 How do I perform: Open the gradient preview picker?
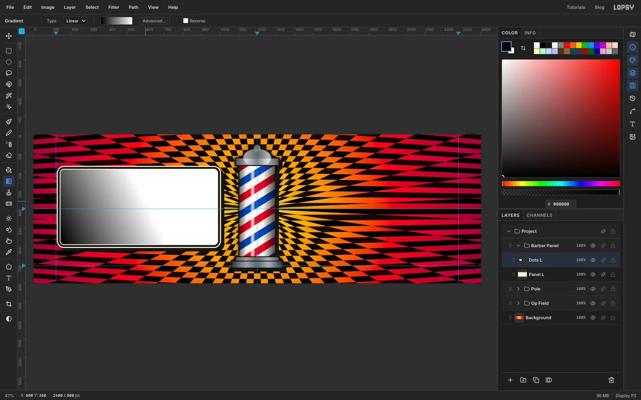(x=116, y=21)
